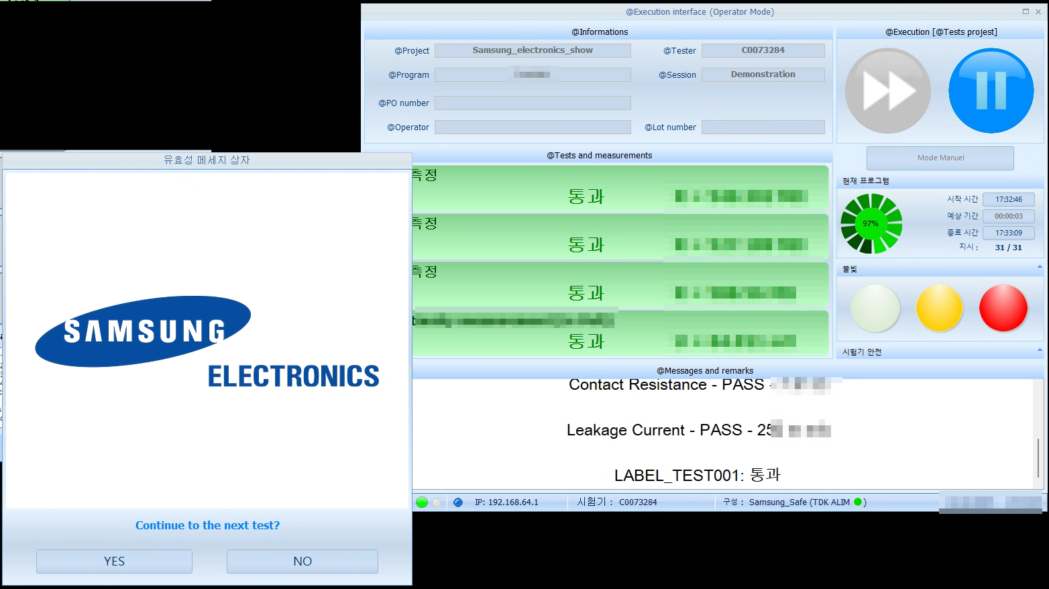This screenshot has height=589, width=1049.
Task: Click the green status dot in status bar
Action: (x=422, y=502)
